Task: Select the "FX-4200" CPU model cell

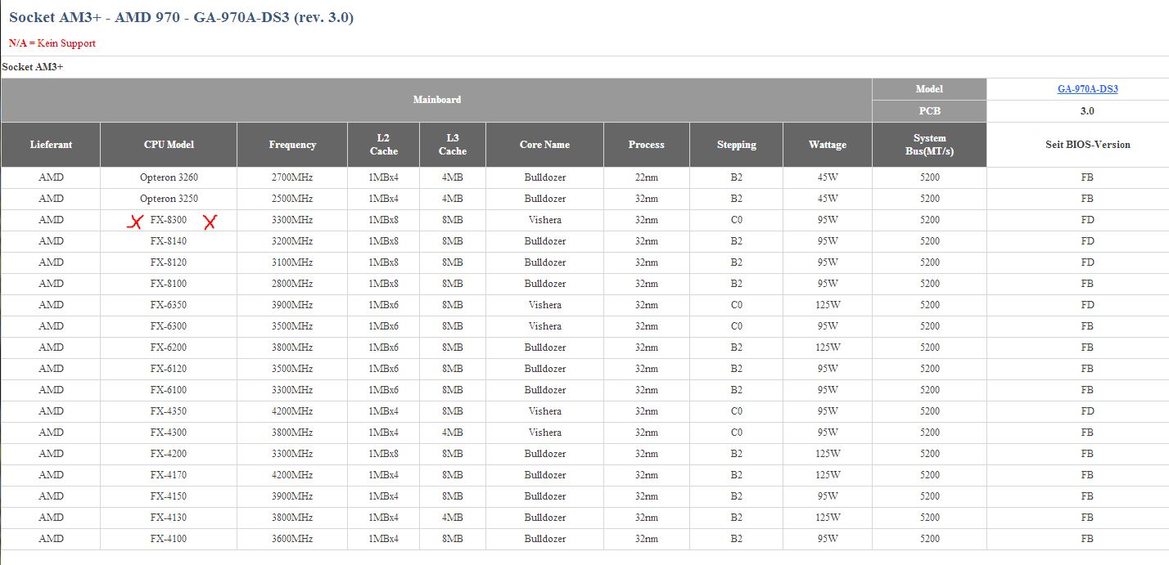Action: (169, 454)
